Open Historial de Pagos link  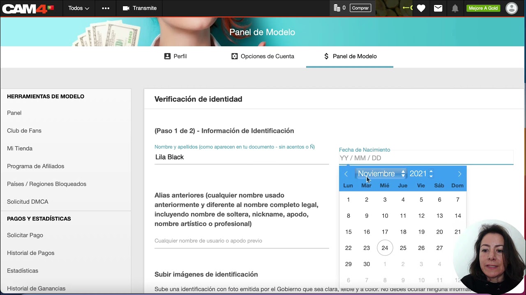30,253
